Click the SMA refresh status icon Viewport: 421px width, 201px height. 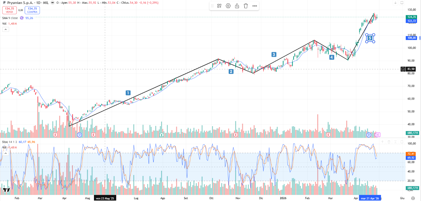coord(22,18)
